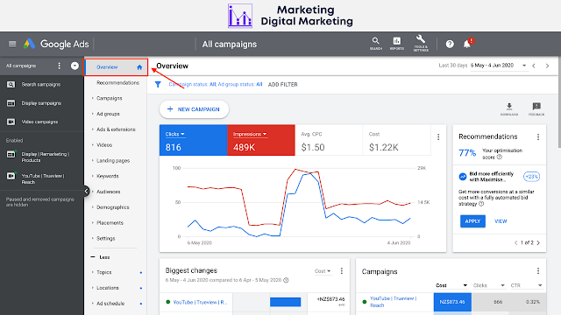Expand All campaigns dropdown arrow

pyautogui.click(x=75, y=66)
